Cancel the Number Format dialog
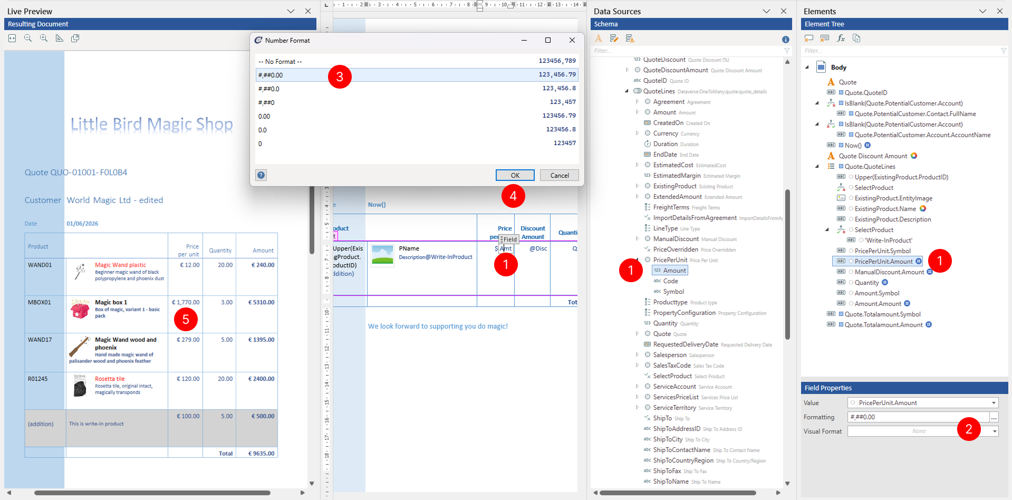Screen dimensions: 1012x500 pos(560,175)
